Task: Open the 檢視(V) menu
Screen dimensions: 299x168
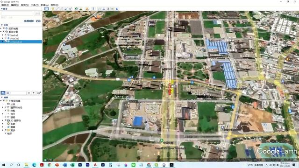Action: point(25,5)
